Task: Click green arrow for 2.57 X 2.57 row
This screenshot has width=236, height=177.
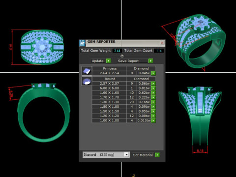Action: [x=153, y=84]
